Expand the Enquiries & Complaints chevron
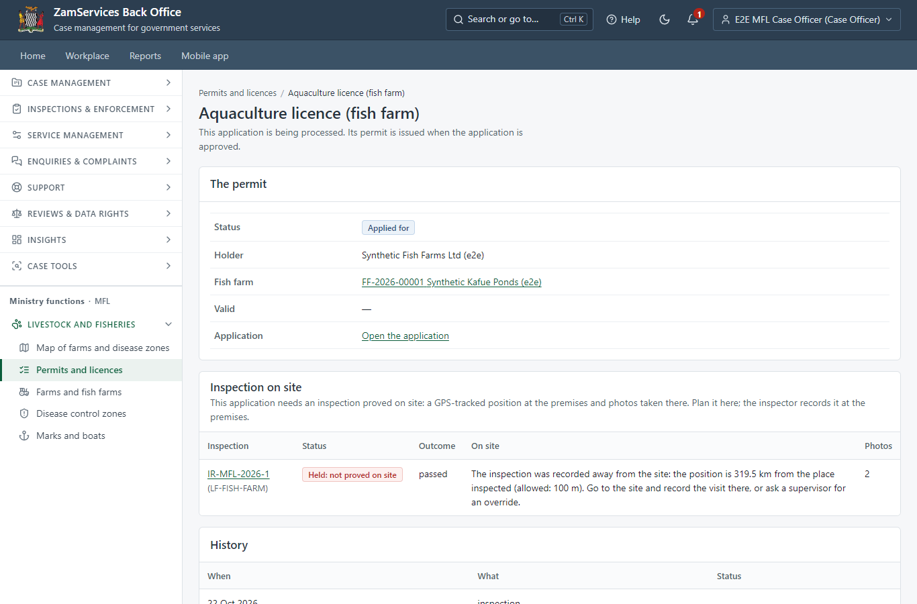 point(168,161)
